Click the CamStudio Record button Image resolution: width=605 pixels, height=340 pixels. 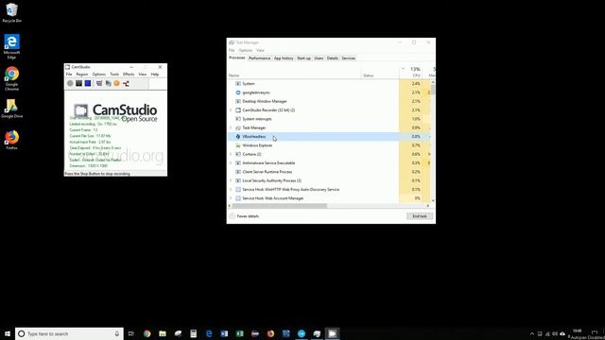(x=70, y=83)
